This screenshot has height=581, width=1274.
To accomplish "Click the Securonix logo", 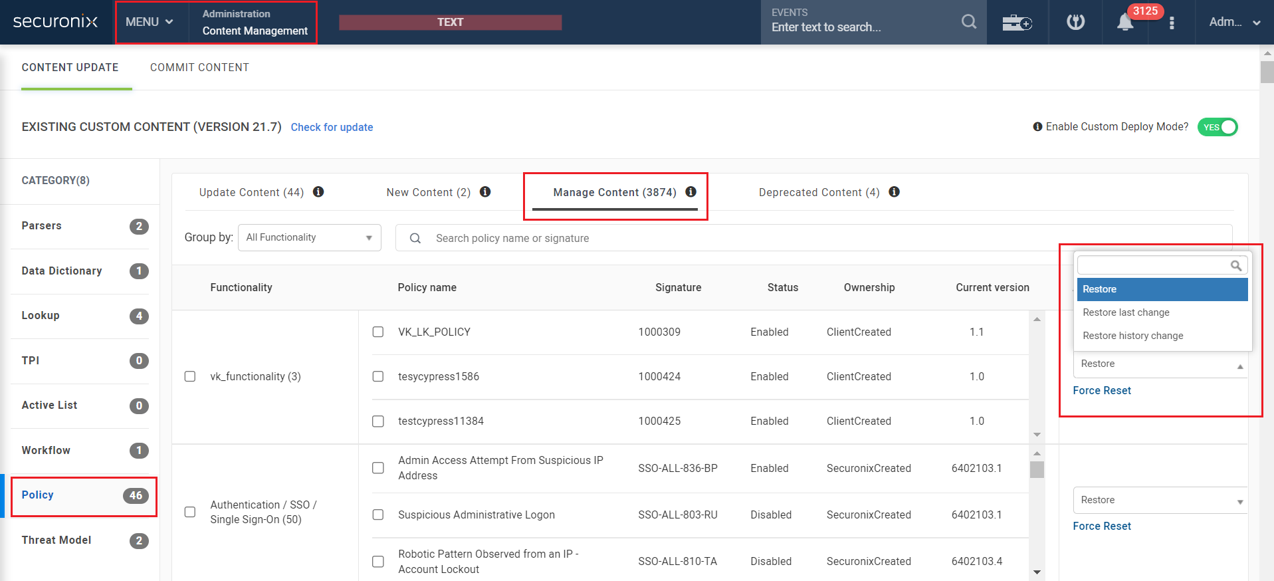I will point(55,21).
